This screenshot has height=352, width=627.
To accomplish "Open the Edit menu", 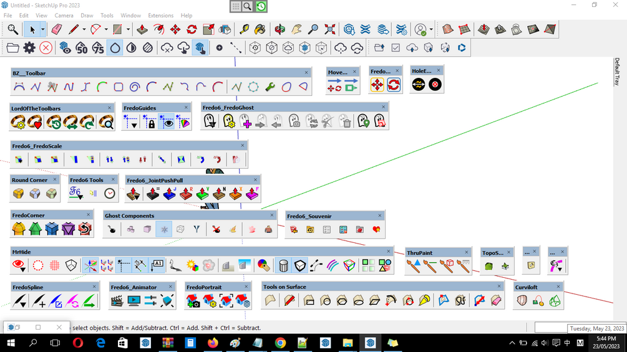I will (24, 15).
